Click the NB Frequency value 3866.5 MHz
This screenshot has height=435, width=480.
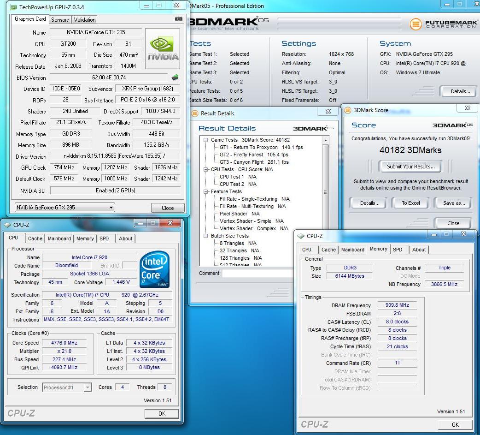pos(444,284)
